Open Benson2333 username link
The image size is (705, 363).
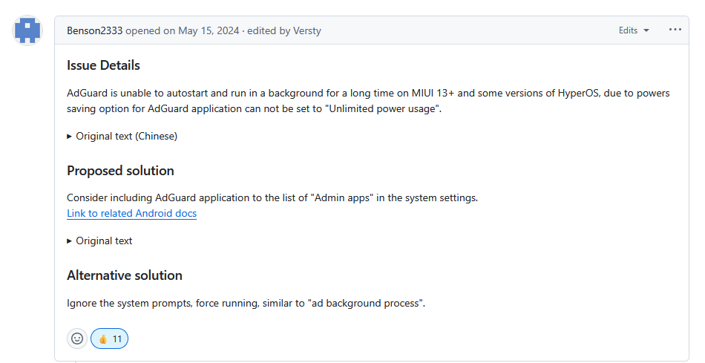[94, 30]
